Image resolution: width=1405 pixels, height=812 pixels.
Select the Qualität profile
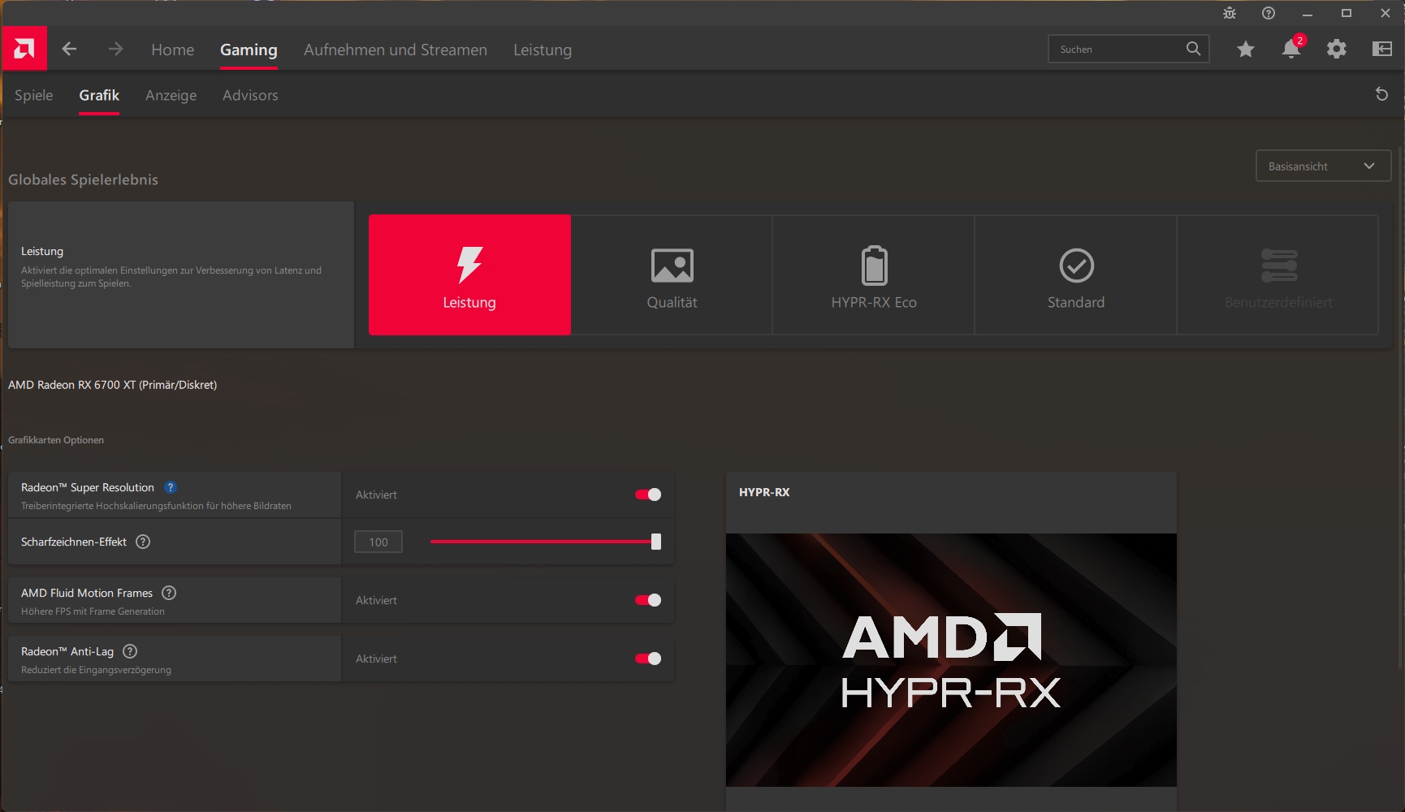672,275
